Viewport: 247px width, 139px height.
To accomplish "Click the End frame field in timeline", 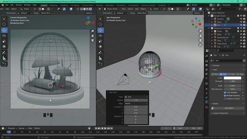I will [196, 128].
